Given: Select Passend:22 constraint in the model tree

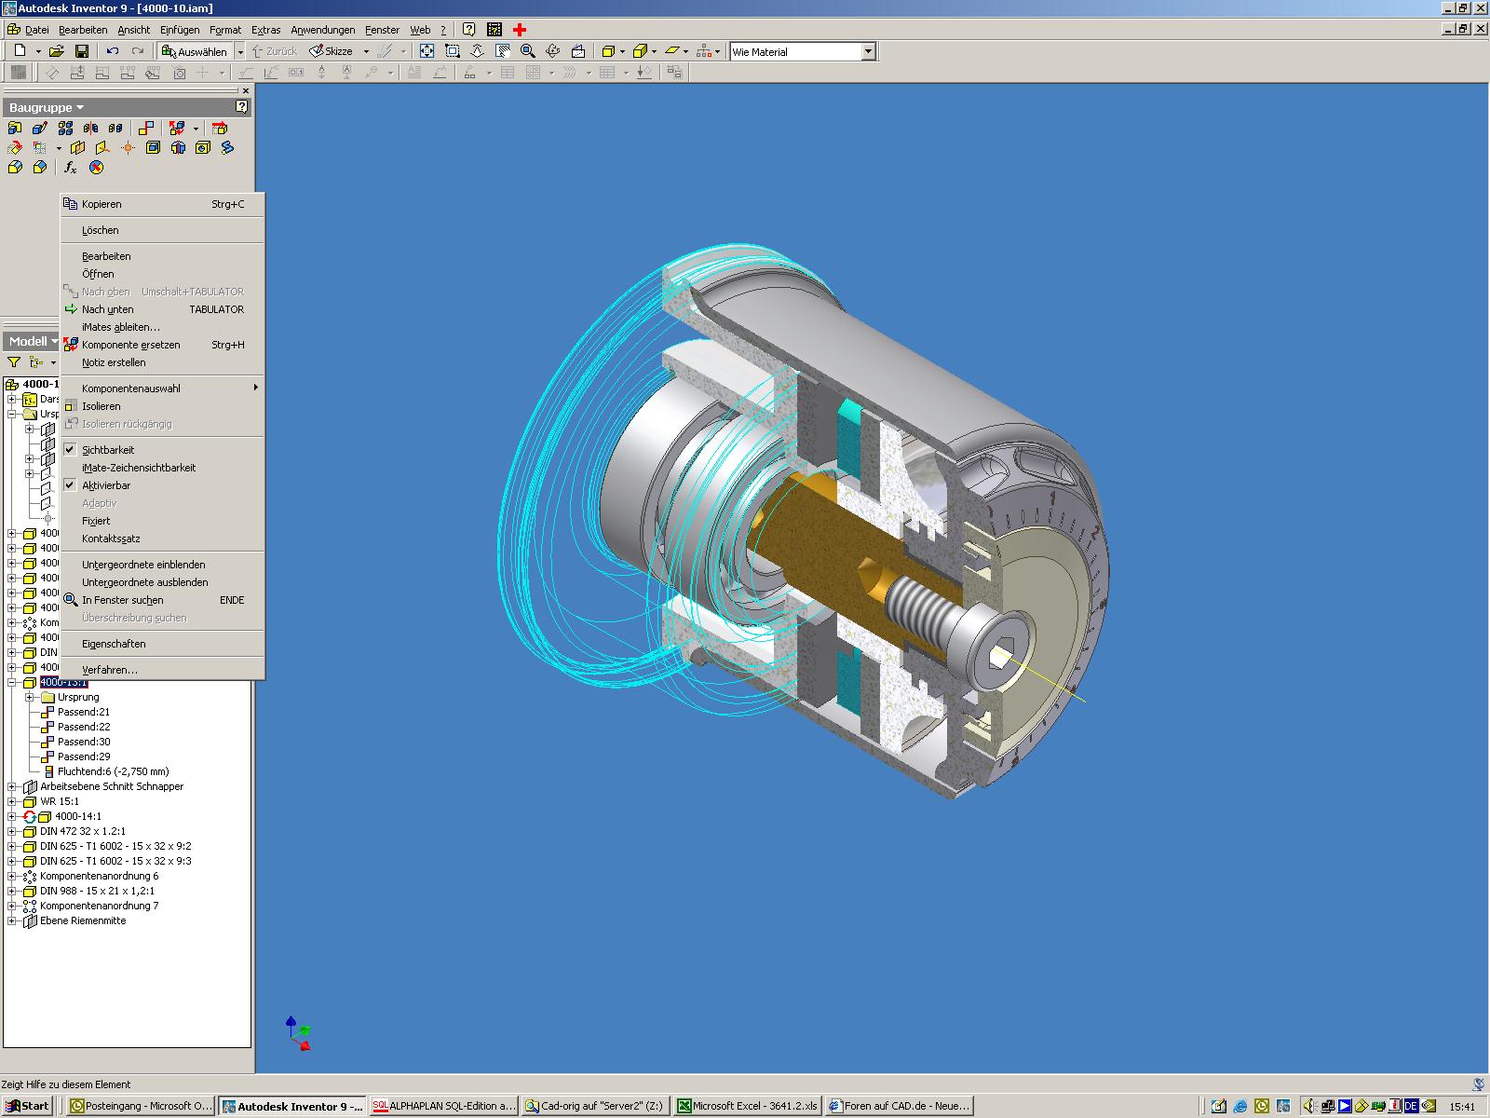Looking at the screenshot, I should point(84,727).
